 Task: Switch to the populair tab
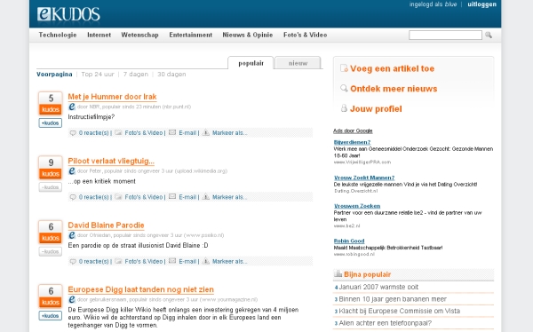tap(251, 63)
